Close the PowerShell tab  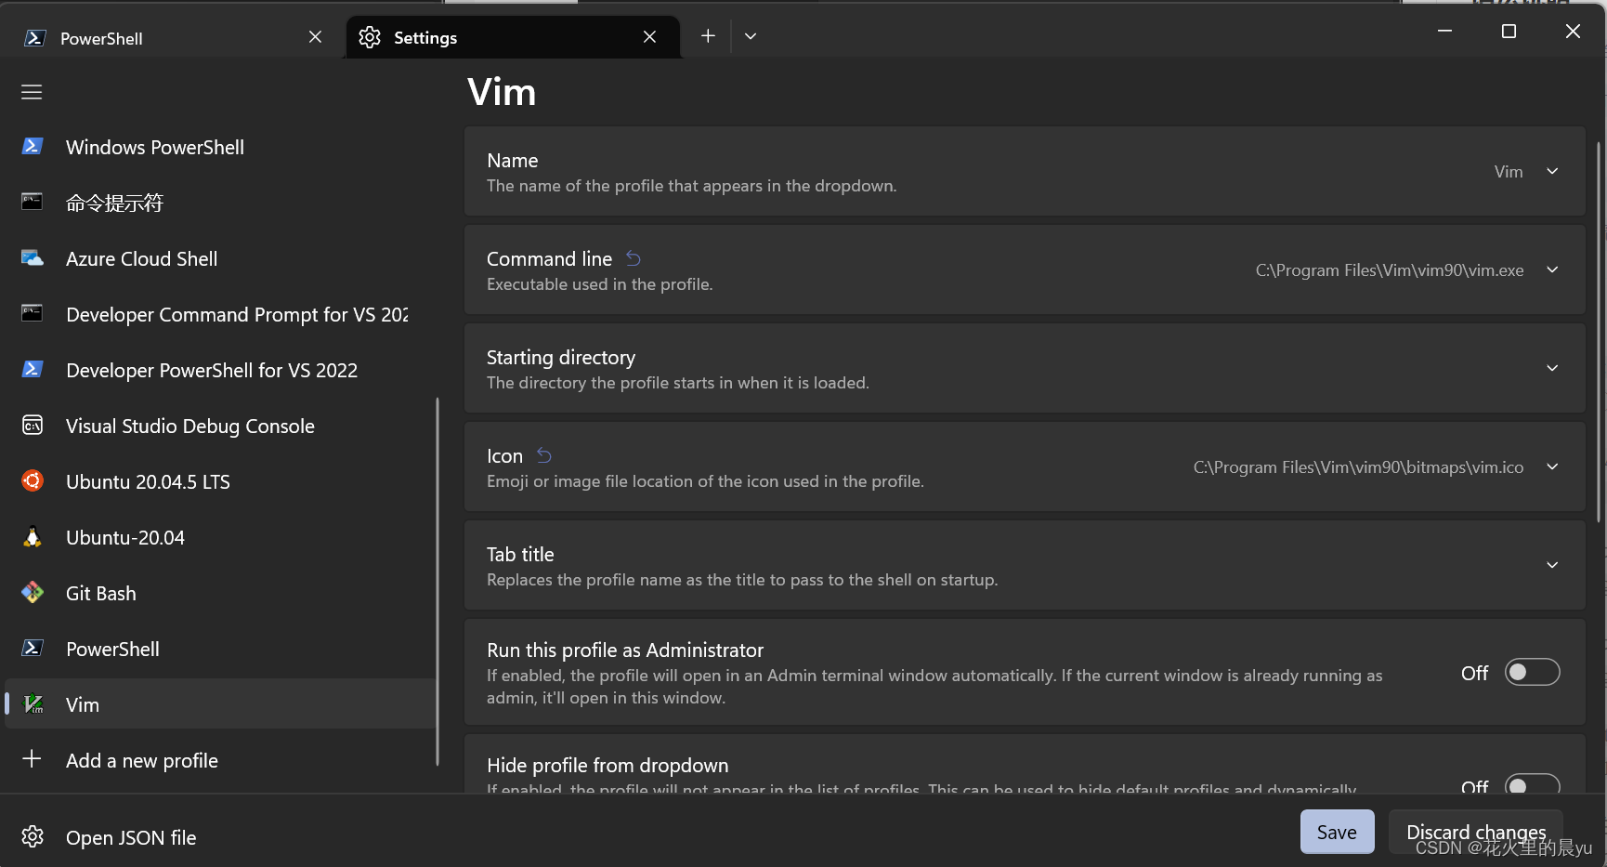pos(315,37)
